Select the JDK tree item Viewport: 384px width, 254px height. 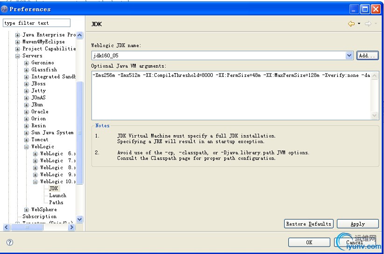[54, 188]
